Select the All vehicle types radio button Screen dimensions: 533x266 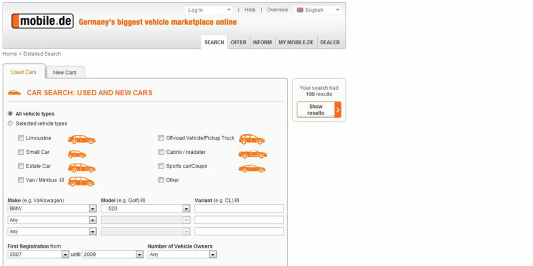tap(10, 114)
